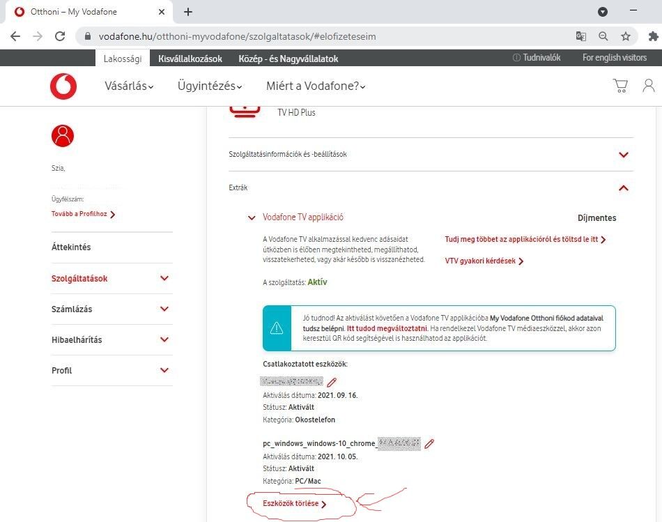Close the Otthoni – My Vodafone tab
This screenshot has height=522, width=662.
pos(161,12)
